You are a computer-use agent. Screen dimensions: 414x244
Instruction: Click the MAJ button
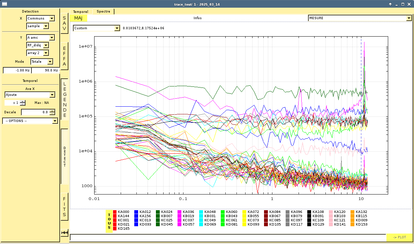pos(78,18)
